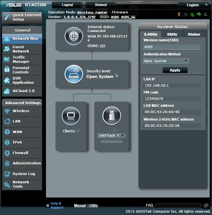Viewport: 212px width, 215px height.
Task: Open Traffic Manager menu item
Action: click(x=22, y=59)
